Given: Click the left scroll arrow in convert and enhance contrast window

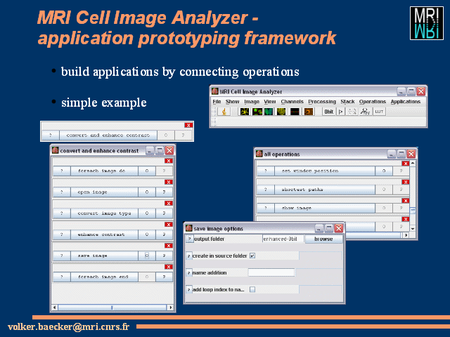Looking at the screenshot, I should pos(55,308).
